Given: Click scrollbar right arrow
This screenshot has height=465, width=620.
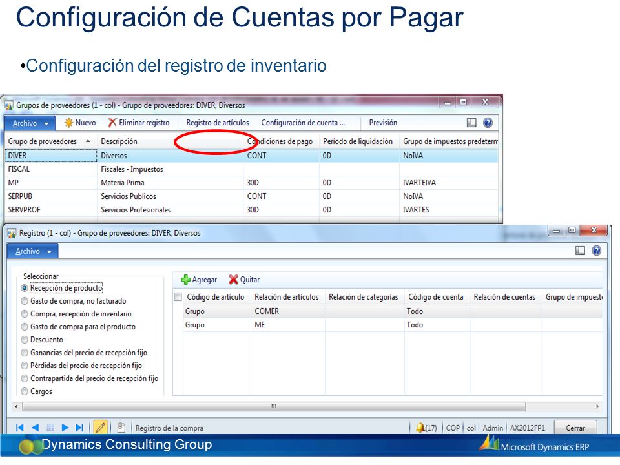Looking at the screenshot, I should tap(597, 406).
